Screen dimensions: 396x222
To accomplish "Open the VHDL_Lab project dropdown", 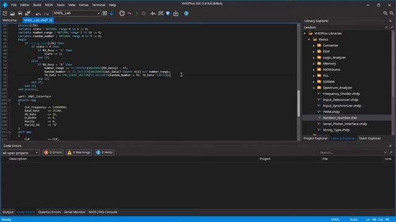I will [77, 13].
